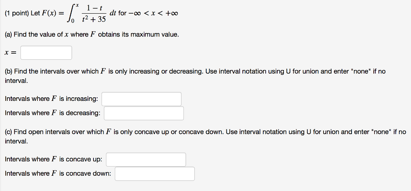Click the '(1 point)' label text

(17, 13)
